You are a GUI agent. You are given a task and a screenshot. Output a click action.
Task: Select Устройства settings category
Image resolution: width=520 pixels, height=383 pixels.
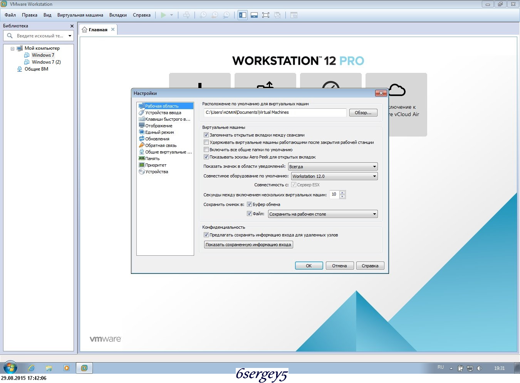[156, 171]
